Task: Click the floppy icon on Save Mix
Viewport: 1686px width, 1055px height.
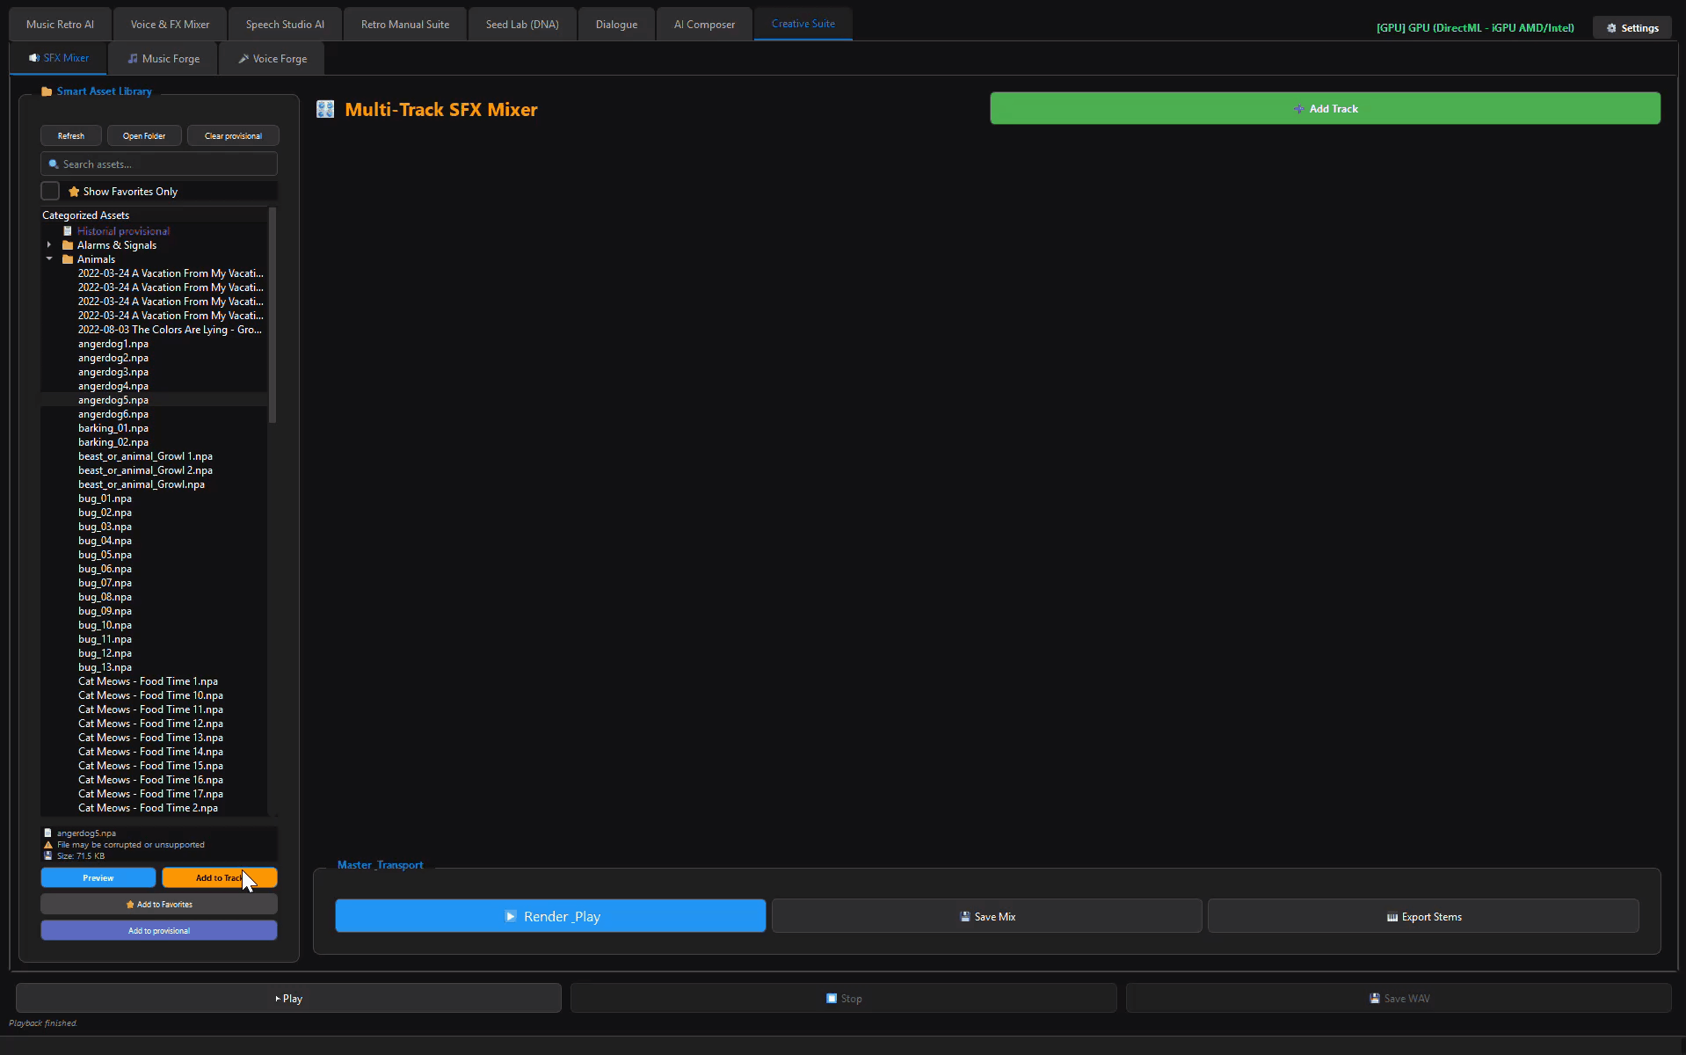Action: 965,917
